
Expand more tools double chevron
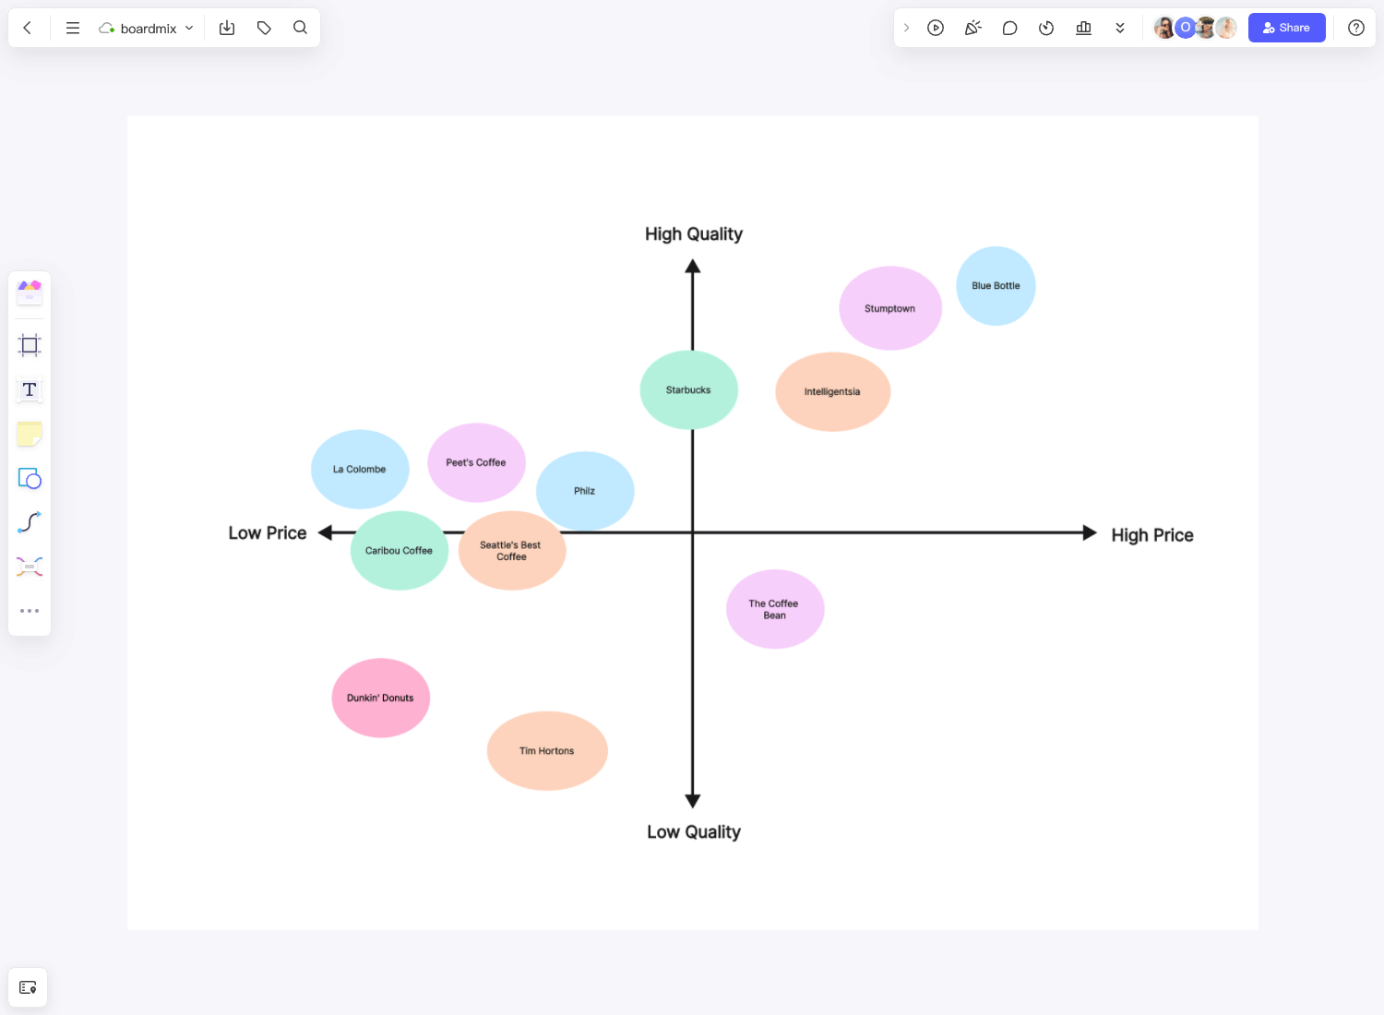1120,28
